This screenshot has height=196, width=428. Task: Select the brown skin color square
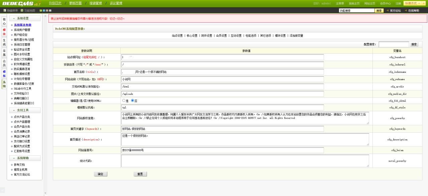coord(47,11)
